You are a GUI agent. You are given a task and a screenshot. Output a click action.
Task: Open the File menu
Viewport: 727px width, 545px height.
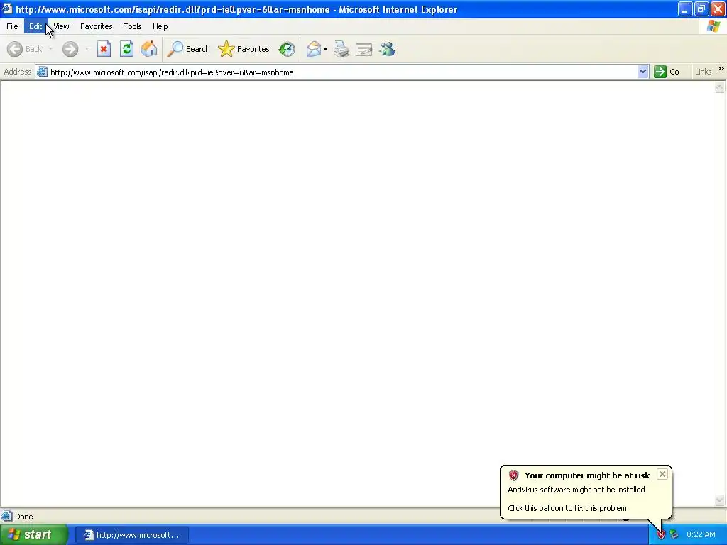point(12,26)
